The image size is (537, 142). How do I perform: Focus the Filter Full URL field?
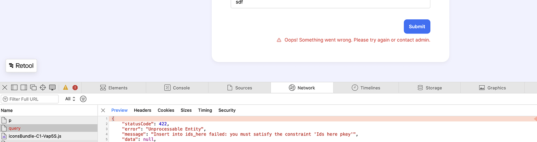30,99
